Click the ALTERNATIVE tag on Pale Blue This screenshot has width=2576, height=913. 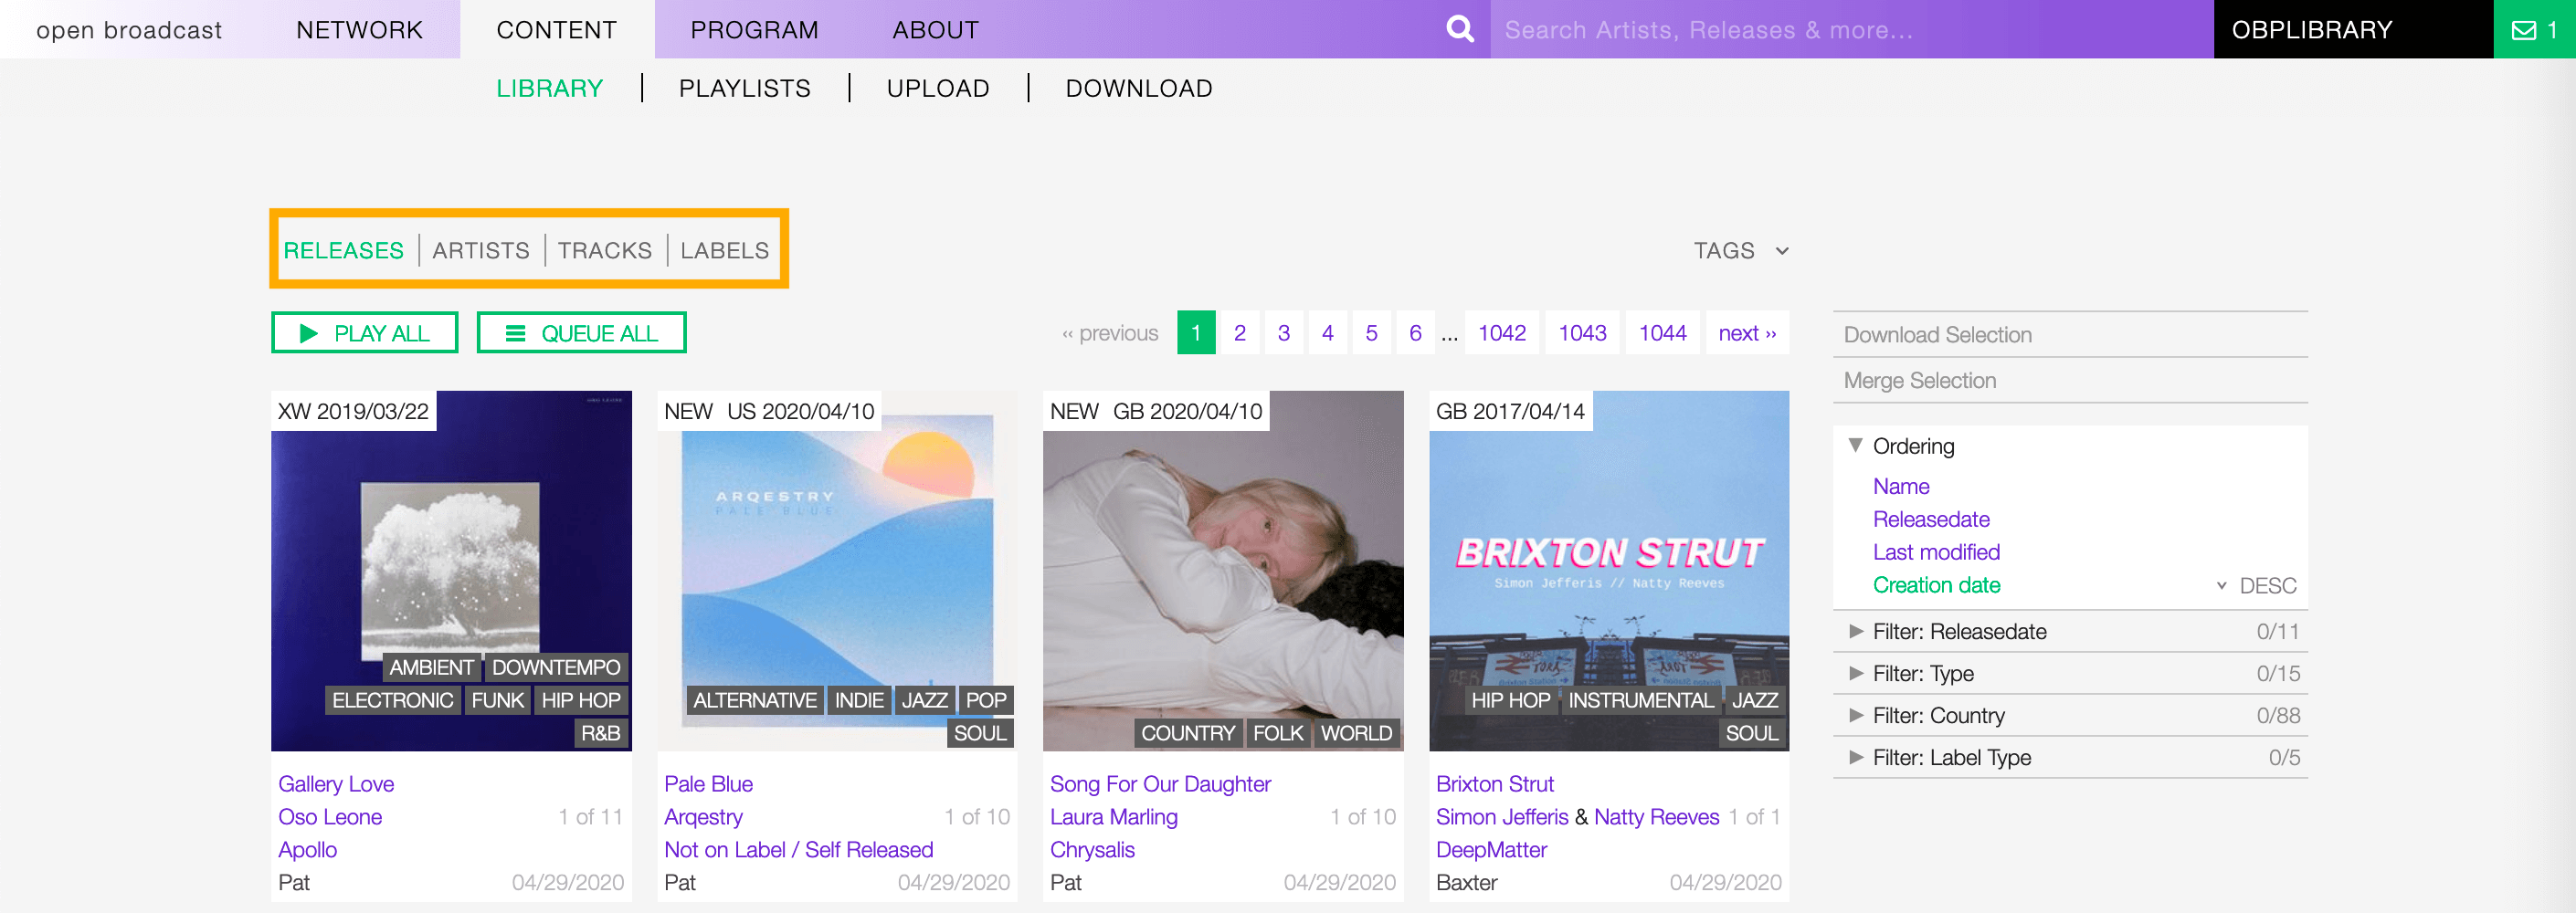[755, 700]
